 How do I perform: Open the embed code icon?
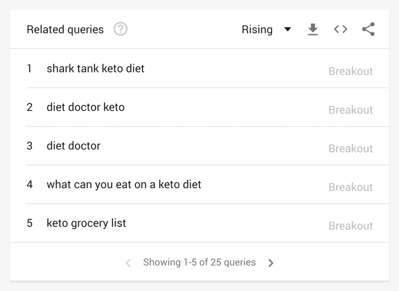coord(340,29)
